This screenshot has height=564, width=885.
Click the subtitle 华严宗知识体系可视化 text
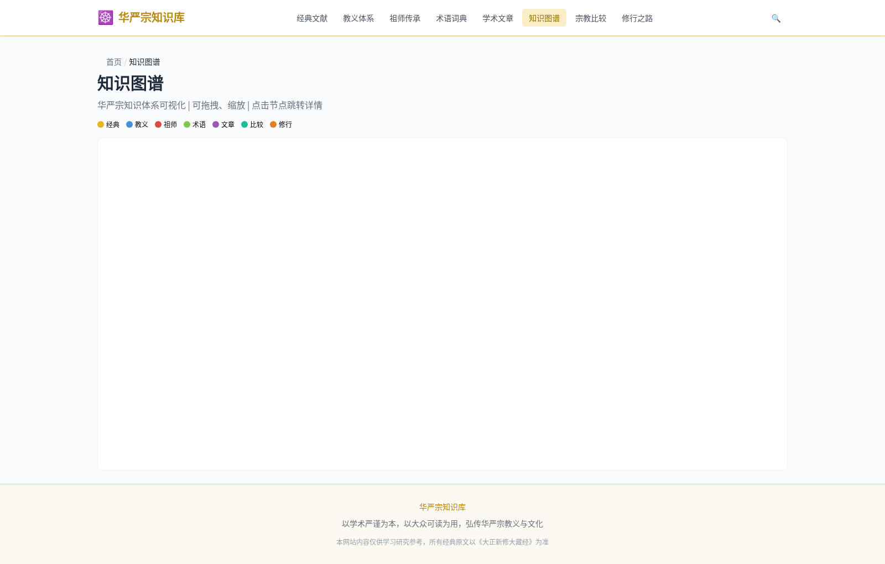(x=142, y=105)
